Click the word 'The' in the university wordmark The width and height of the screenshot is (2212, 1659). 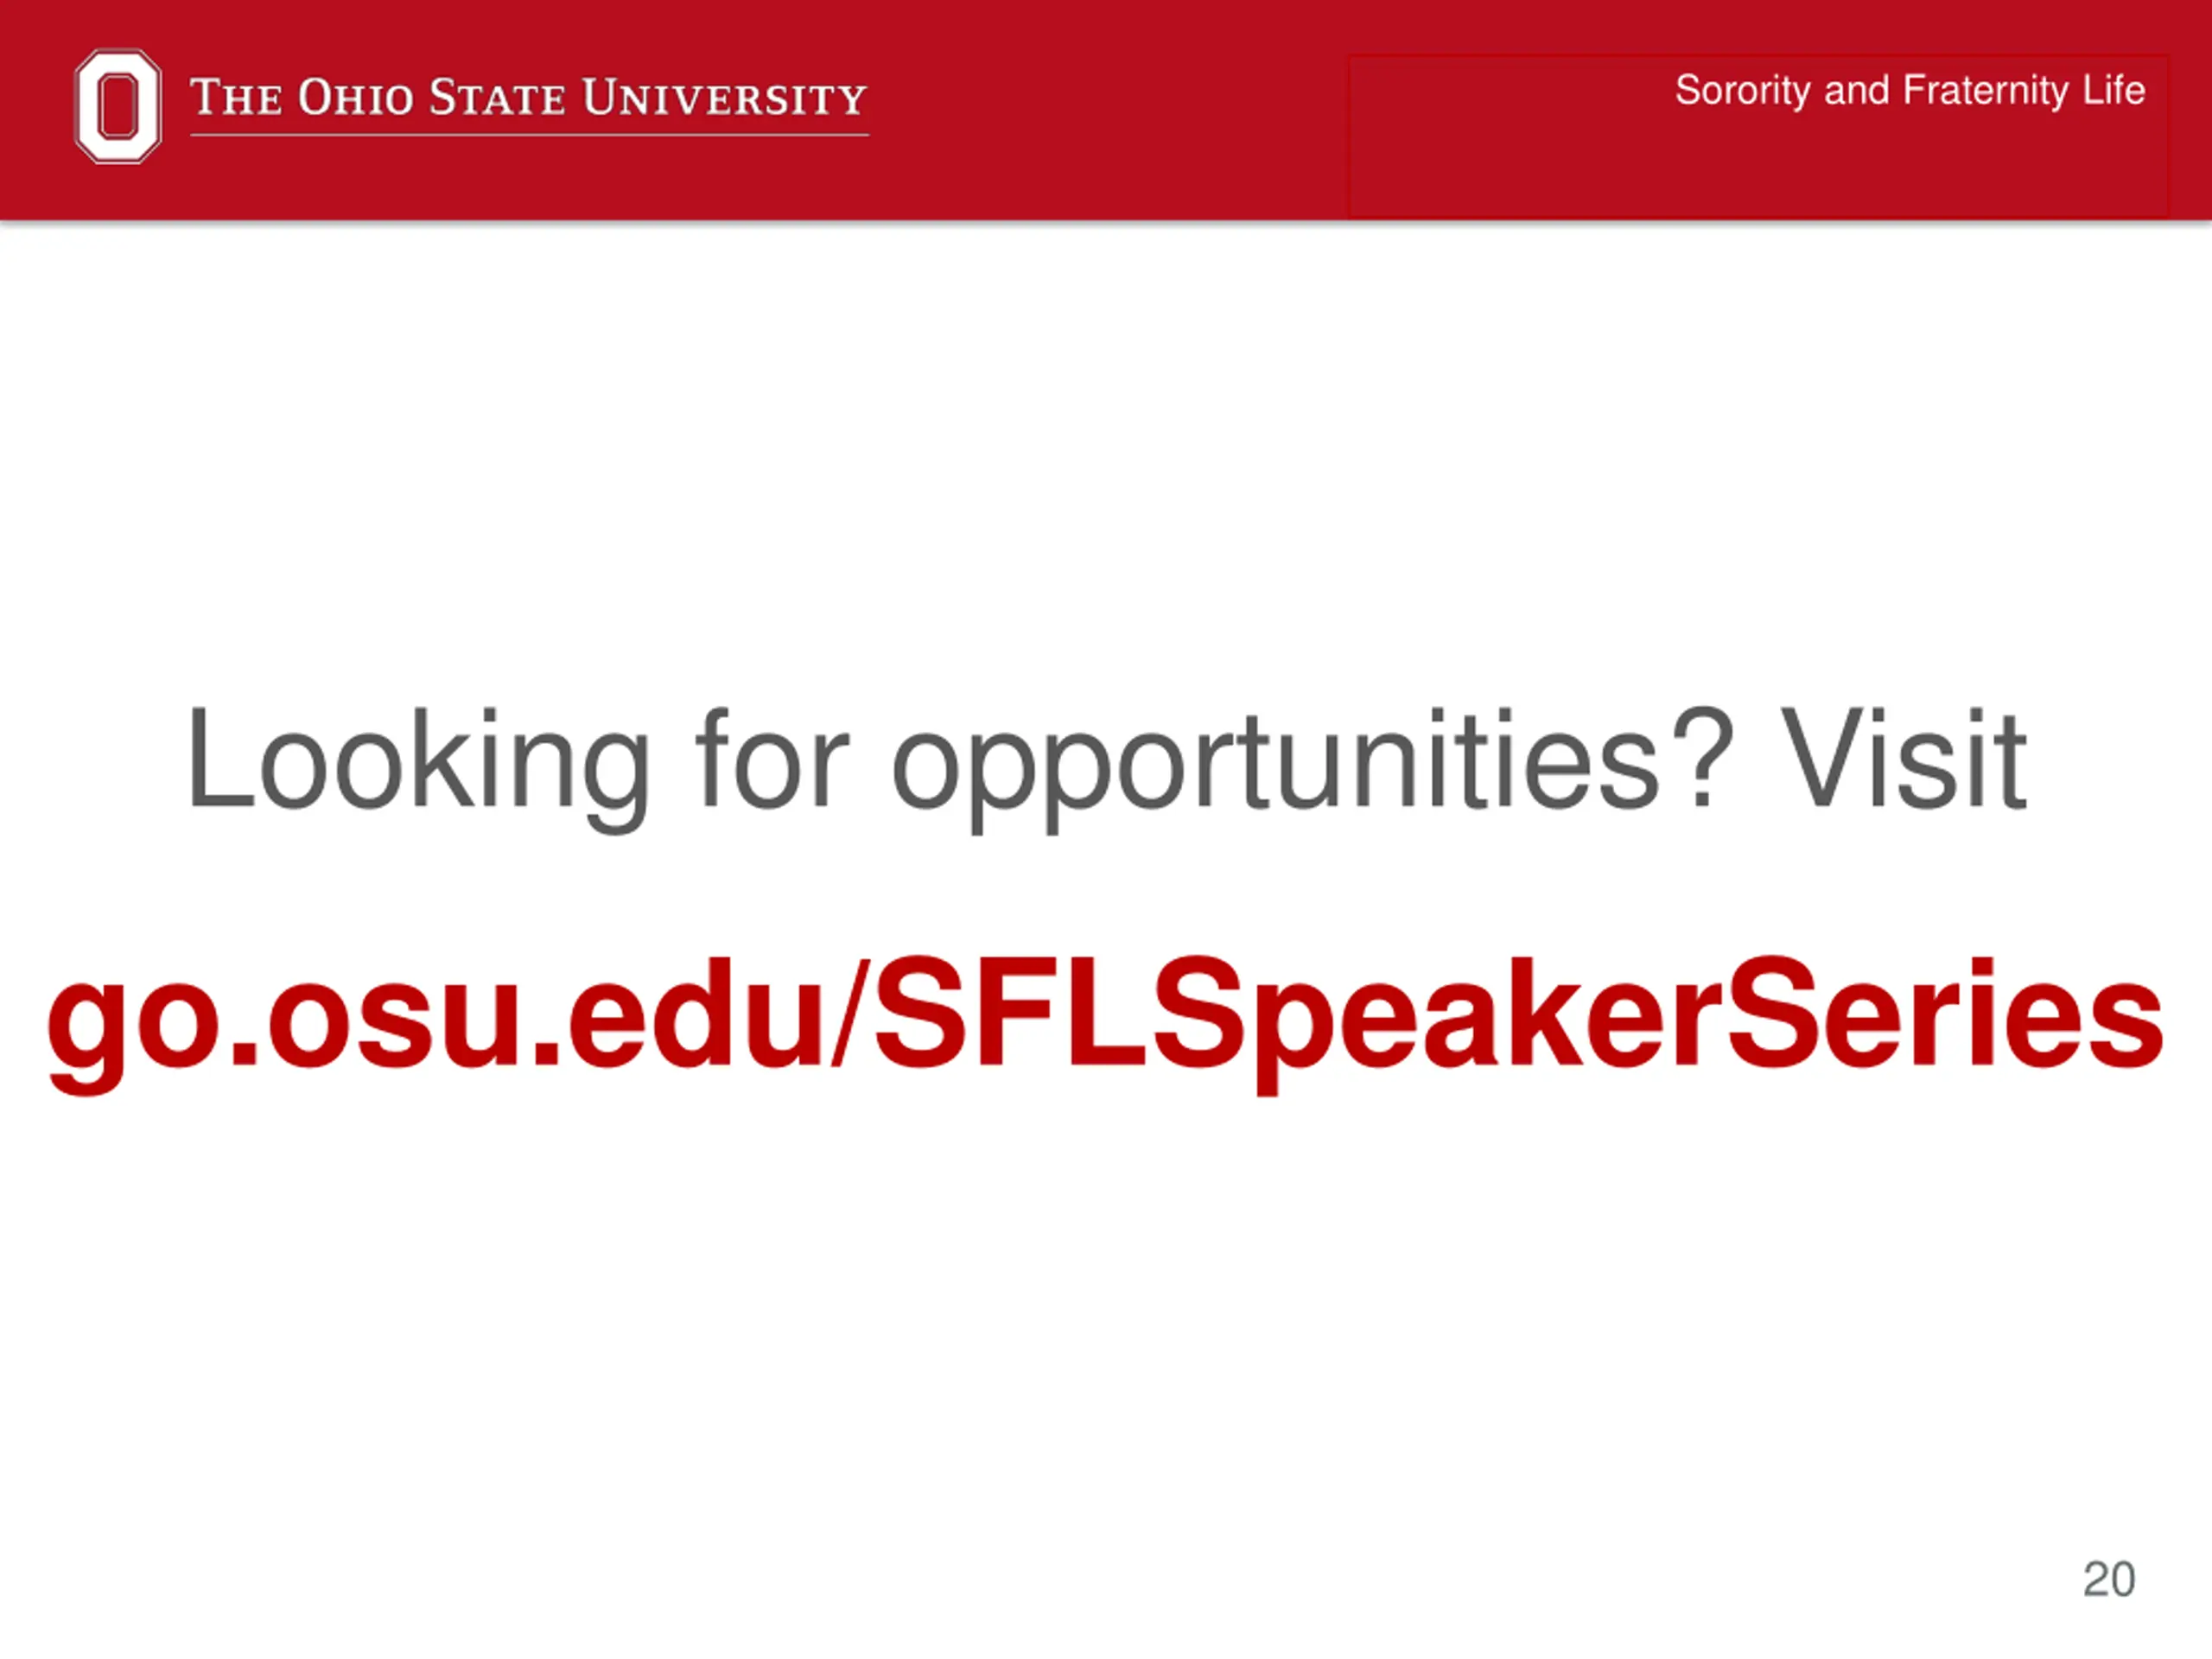(x=236, y=97)
